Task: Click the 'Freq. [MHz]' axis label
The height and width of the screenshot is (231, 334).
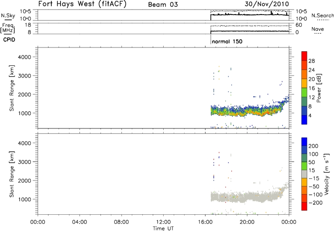Action: click(x=8, y=28)
